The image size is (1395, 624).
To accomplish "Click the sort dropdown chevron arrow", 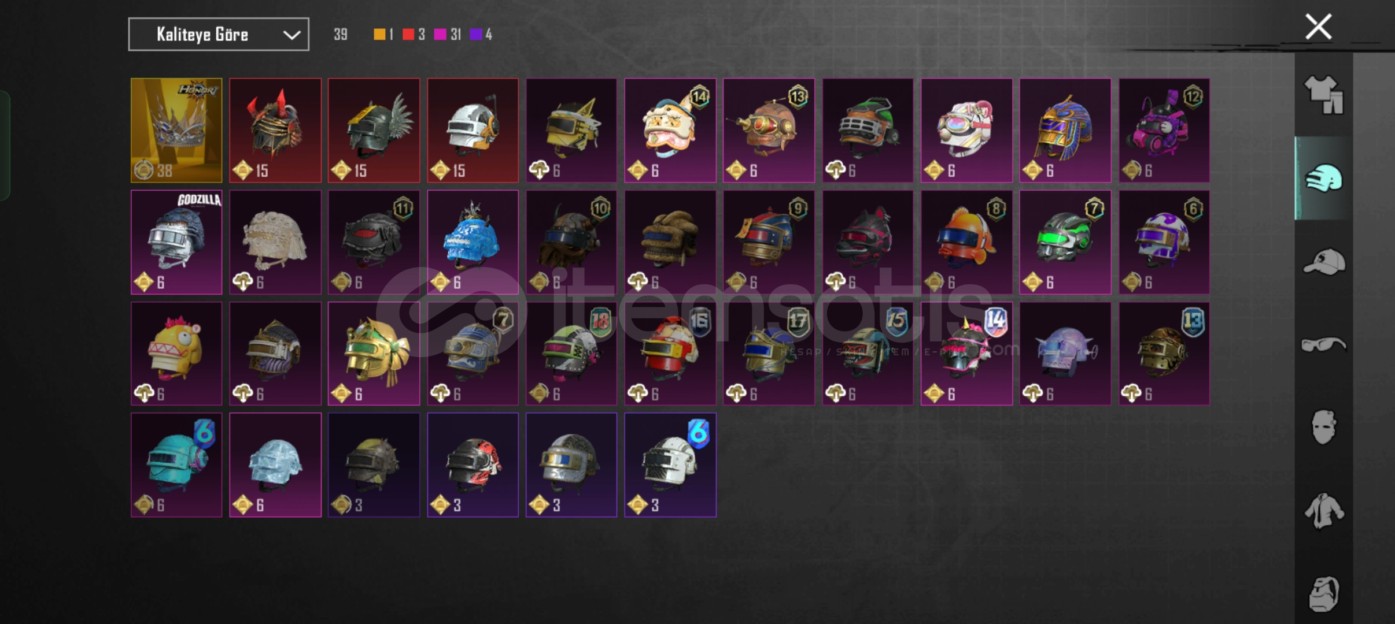I will pos(291,35).
